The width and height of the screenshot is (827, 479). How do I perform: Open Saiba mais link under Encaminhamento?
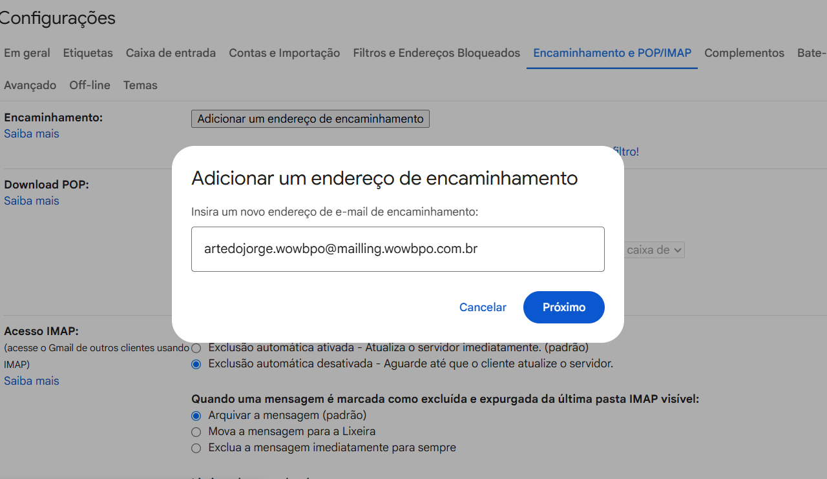click(x=31, y=134)
